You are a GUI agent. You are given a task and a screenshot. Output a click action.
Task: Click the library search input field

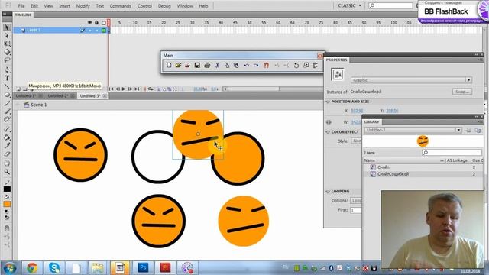[x=452, y=153]
